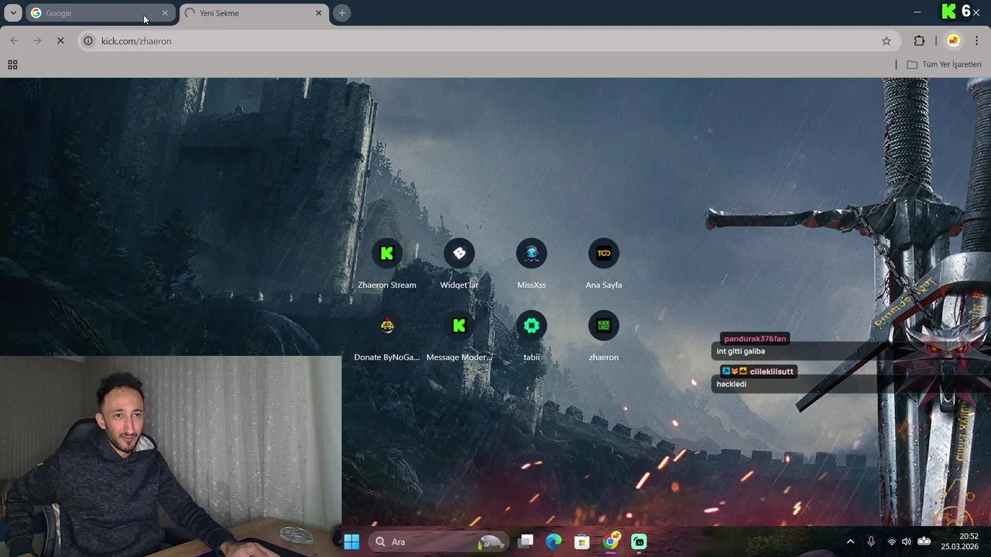This screenshot has height=557, width=991.
Task: Open the tabii shortcut
Action: [531, 336]
